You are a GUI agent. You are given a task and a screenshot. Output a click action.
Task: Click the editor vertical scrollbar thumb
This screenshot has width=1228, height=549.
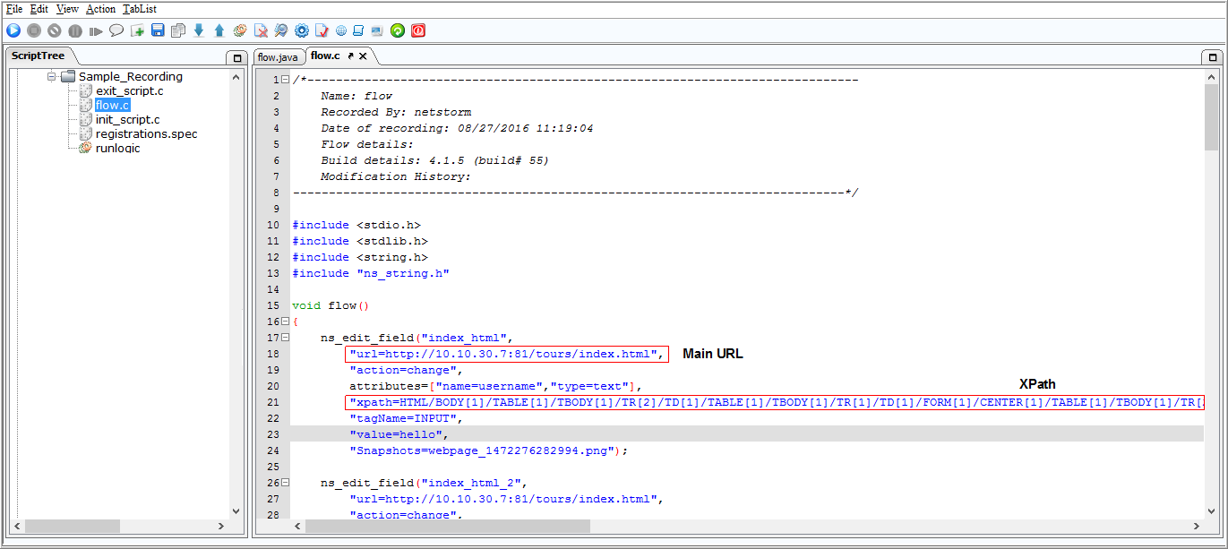1211,118
